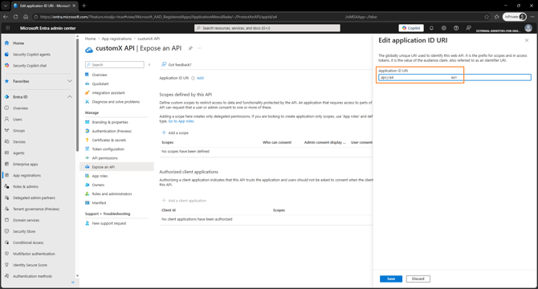Open the notifications bell icon
The image size is (538, 289).
click(431, 28)
